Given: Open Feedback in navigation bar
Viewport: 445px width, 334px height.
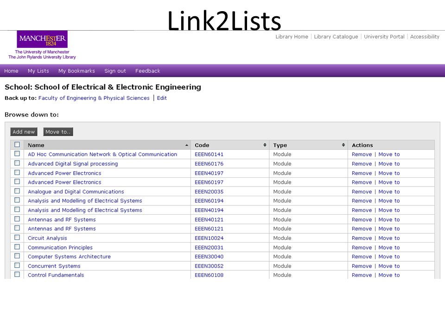Looking at the screenshot, I should pos(147,71).
